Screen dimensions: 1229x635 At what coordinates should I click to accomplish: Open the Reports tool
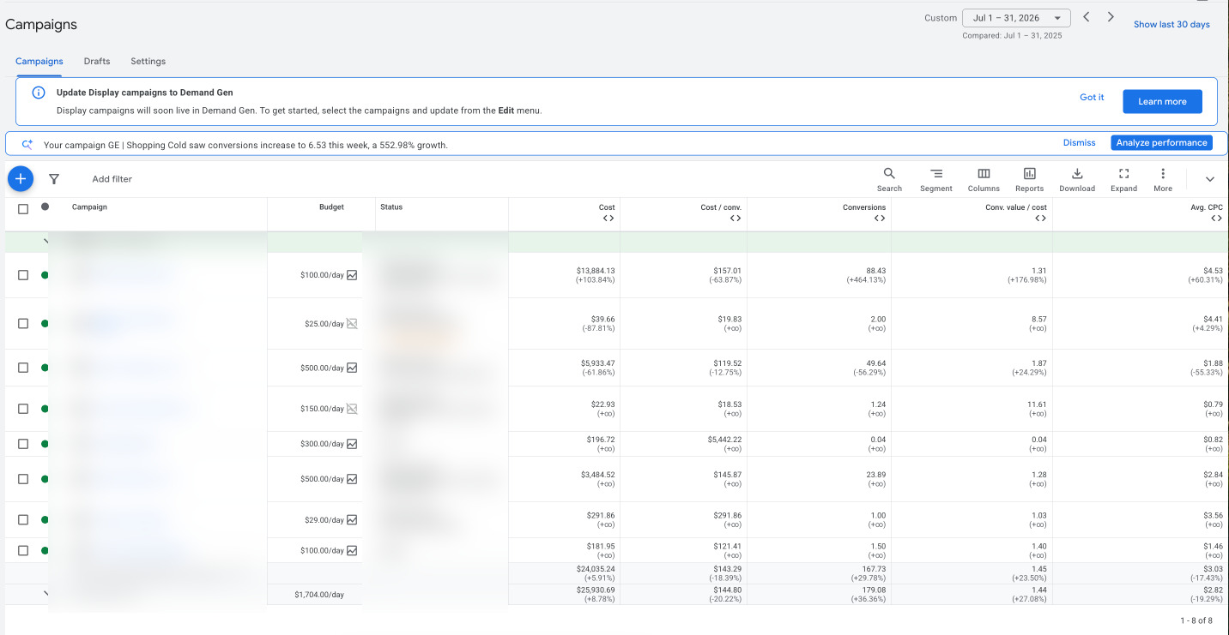click(1030, 180)
